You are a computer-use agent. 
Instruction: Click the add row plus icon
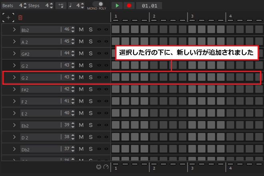(x=8, y=18)
